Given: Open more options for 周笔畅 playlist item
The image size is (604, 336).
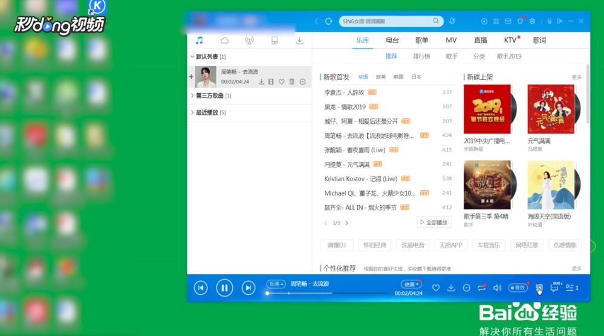Looking at the screenshot, I should 303,82.
